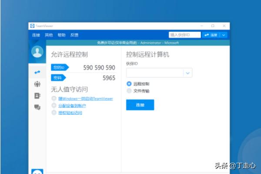Viewport: 261px width, 174px height.
Task: Close the TeamViewer window
Action: pyautogui.click(x=224, y=26)
